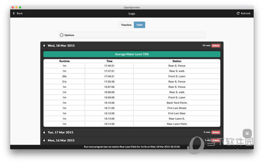Screen dimensions: 263x163
Task: Click the Average Water Level 93% bar
Action: tap(132, 54)
